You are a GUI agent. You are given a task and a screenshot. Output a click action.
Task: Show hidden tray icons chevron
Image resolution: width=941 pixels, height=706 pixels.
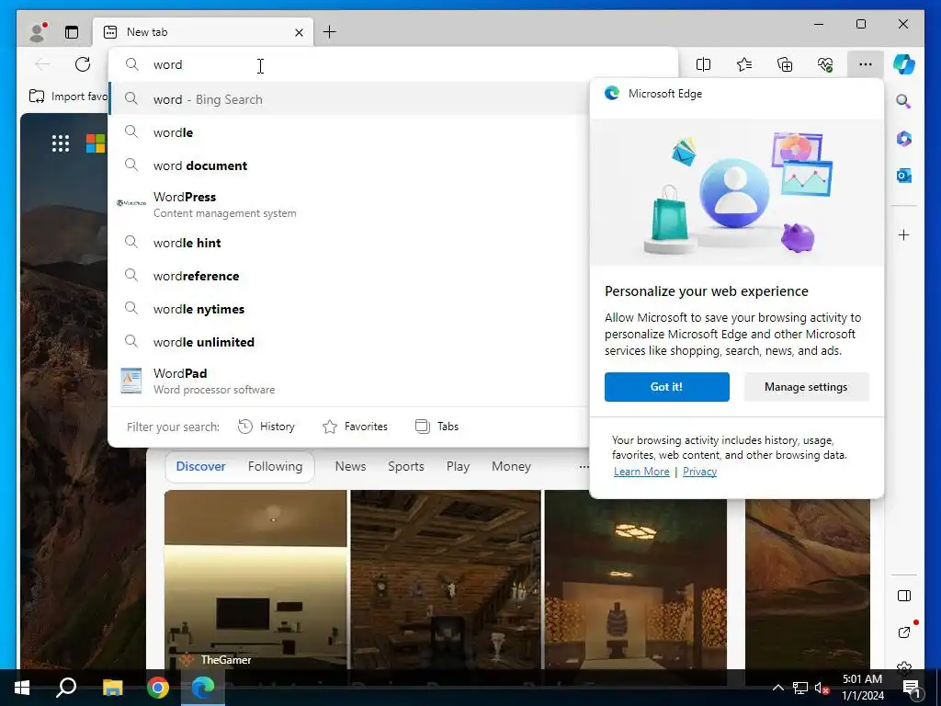click(x=777, y=688)
